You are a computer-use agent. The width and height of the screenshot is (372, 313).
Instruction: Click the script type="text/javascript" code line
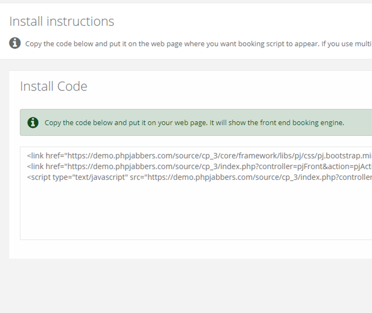pyautogui.click(x=199, y=177)
